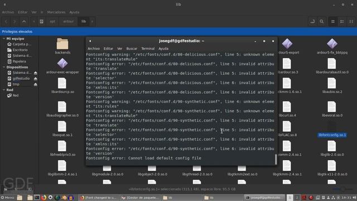Eject the tmp device
Viewport: 357px width, 201px height.
[36, 84]
